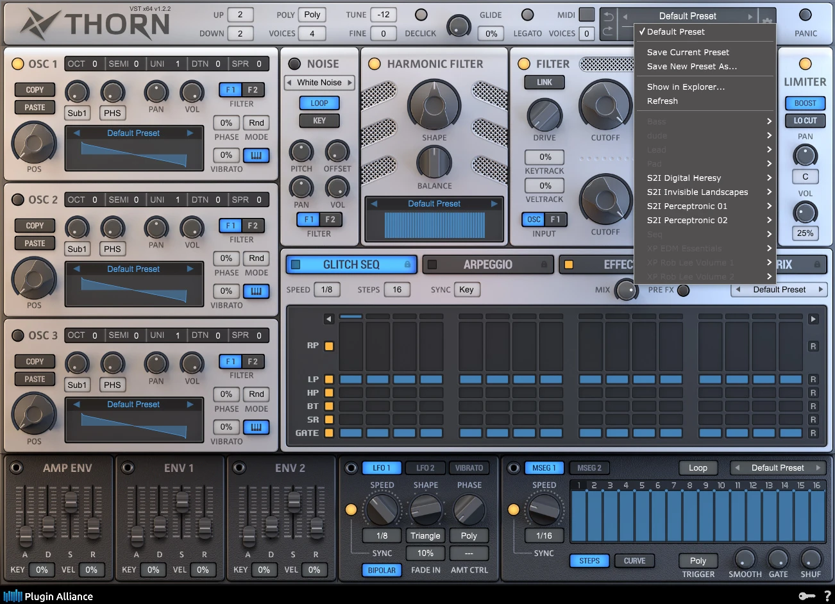Open help with the question mark icon
This screenshot has width=835, height=604.
pyautogui.click(x=827, y=596)
